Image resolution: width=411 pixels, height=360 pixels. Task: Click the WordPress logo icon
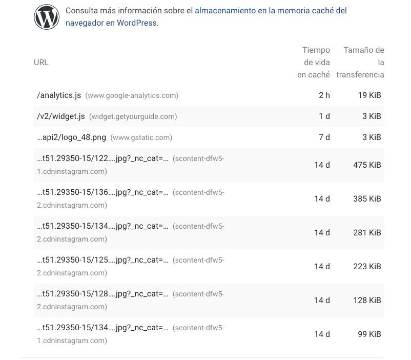point(47,17)
